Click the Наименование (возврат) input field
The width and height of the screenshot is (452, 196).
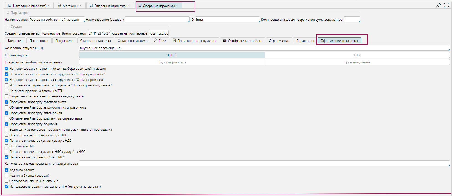click(x=157, y=20)
